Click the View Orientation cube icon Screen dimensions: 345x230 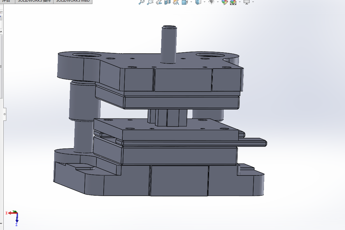185,2
